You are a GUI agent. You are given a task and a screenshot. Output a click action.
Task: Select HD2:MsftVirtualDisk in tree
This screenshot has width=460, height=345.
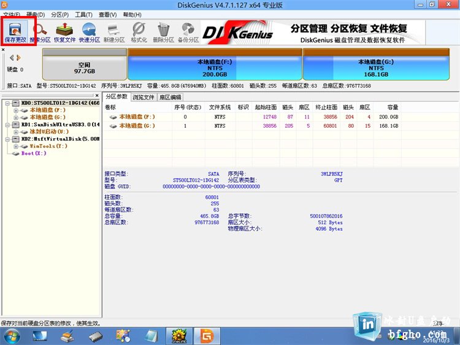(61, 139)
